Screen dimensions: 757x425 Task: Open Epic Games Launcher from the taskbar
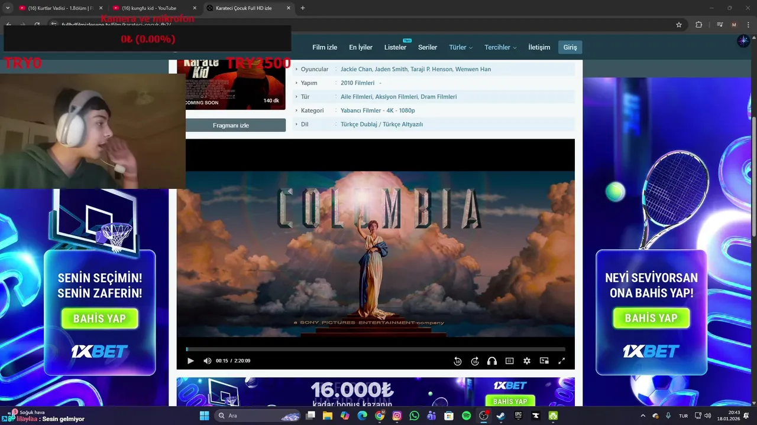coord(518,416)
